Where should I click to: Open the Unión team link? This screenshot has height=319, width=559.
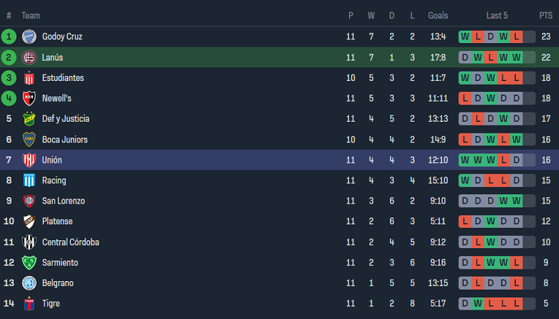52,160
